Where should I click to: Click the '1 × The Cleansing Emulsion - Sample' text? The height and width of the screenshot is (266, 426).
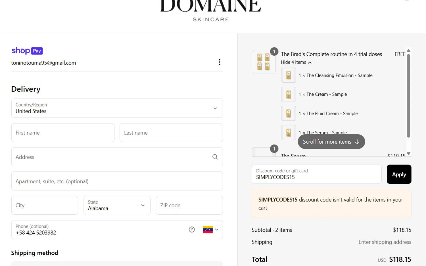(x=335, y=75)
